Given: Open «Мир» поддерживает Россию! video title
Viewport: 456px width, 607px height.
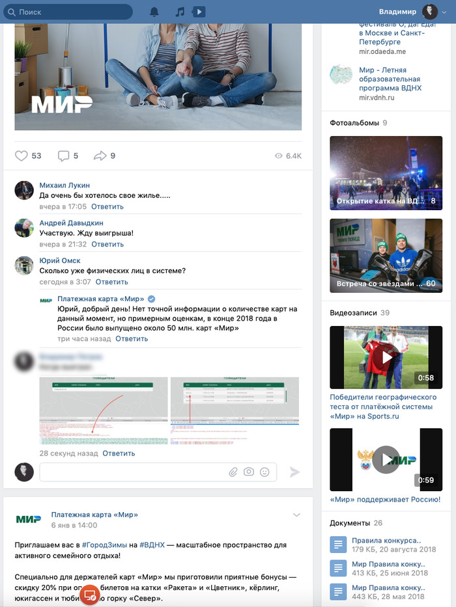Looking at the screenshot, I should tap(385, 500).
